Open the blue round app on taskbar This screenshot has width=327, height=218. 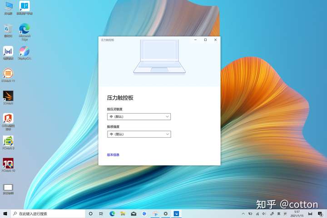click(144, 213)
